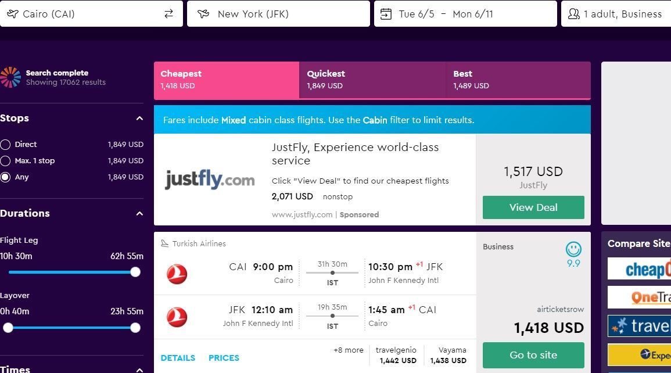Select the Direct stops option
The width and height of the screenshot is (671, 373).
[6, 145]
